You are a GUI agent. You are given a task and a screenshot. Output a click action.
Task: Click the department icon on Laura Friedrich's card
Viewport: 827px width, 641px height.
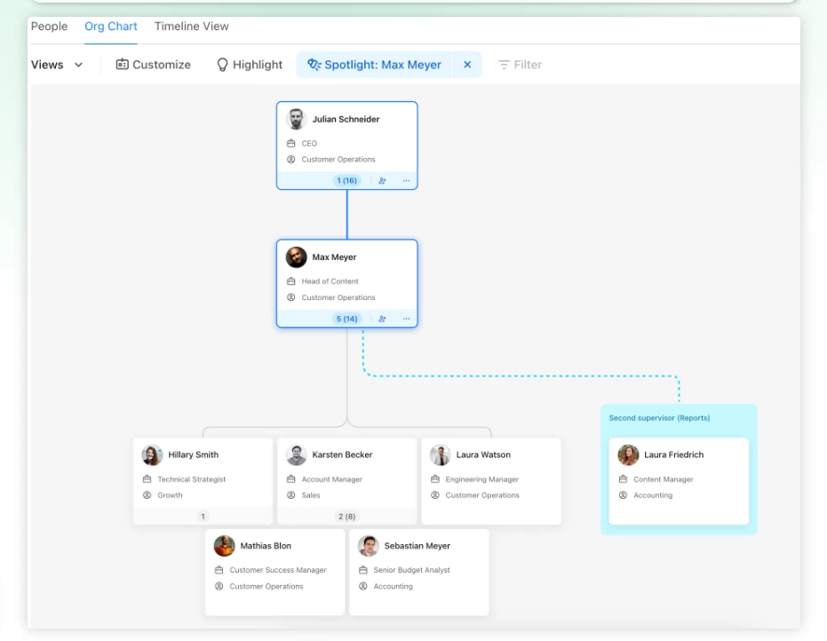[x=623, y=495]
